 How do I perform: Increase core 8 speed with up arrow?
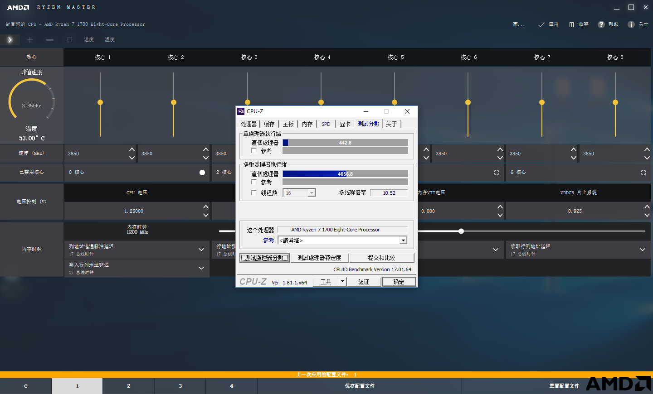pyautogui.click(x=647, y=149)
